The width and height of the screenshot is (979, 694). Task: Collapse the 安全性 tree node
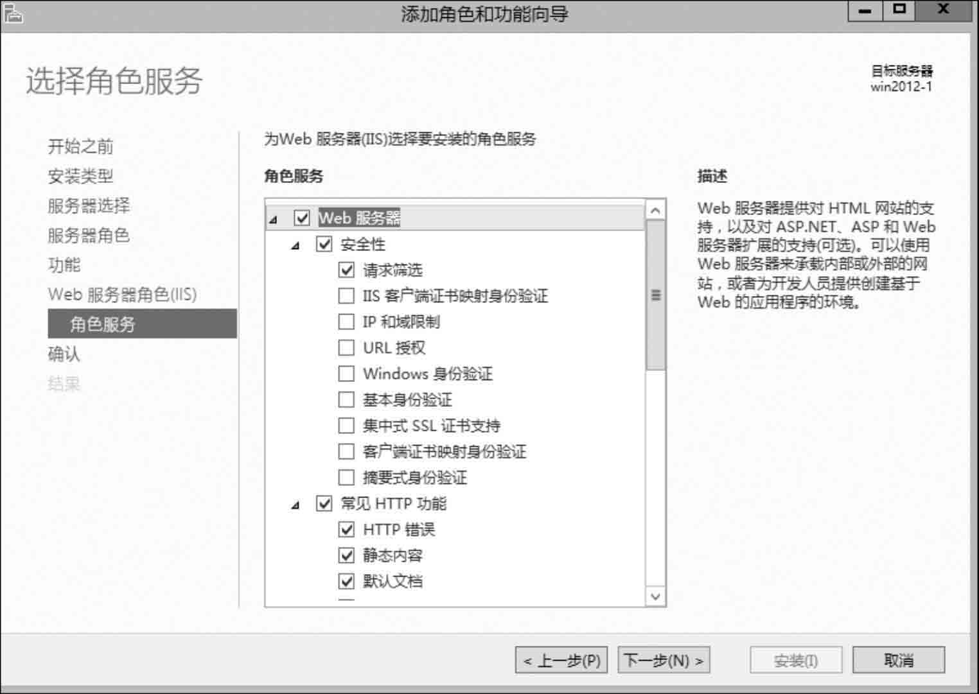pyautogui.click(x=295, y=246)
